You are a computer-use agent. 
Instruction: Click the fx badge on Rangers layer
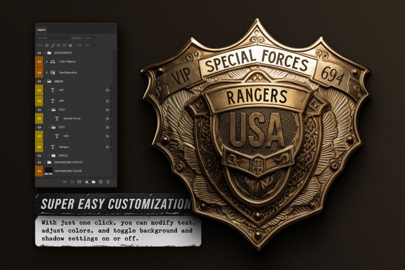click(x=107, y=147)
